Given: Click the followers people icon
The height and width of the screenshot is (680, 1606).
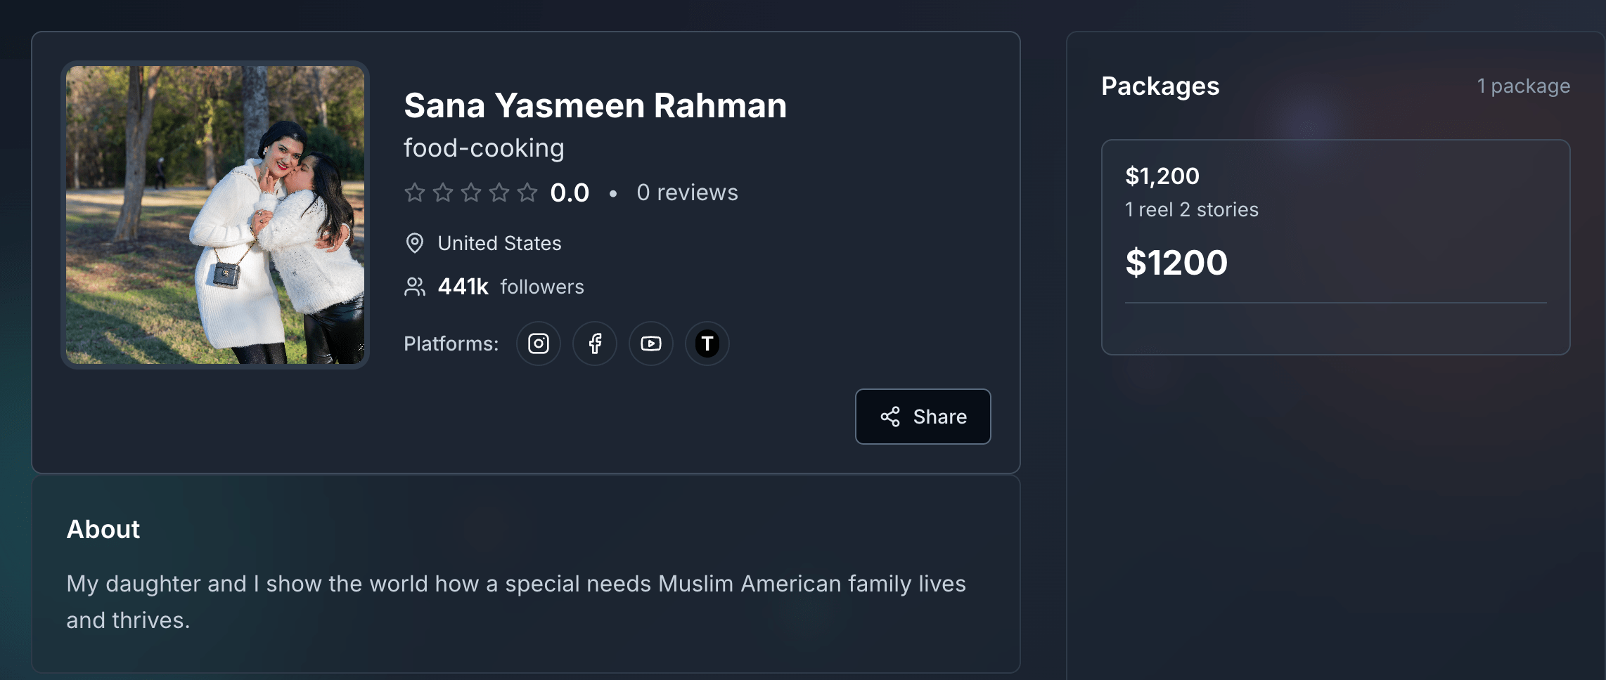Looking at the screenshot, I should tap(415, 287).
